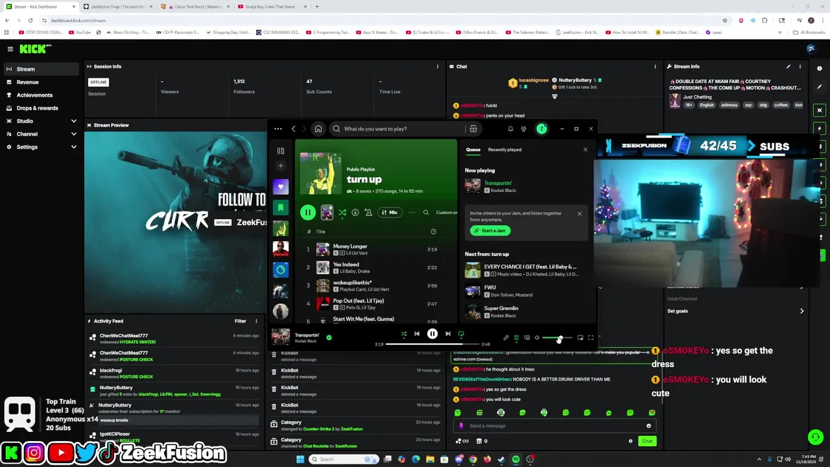The image size is (830, 467).
Task: Open Spotify miniplayer
Action: pos(580,338)
